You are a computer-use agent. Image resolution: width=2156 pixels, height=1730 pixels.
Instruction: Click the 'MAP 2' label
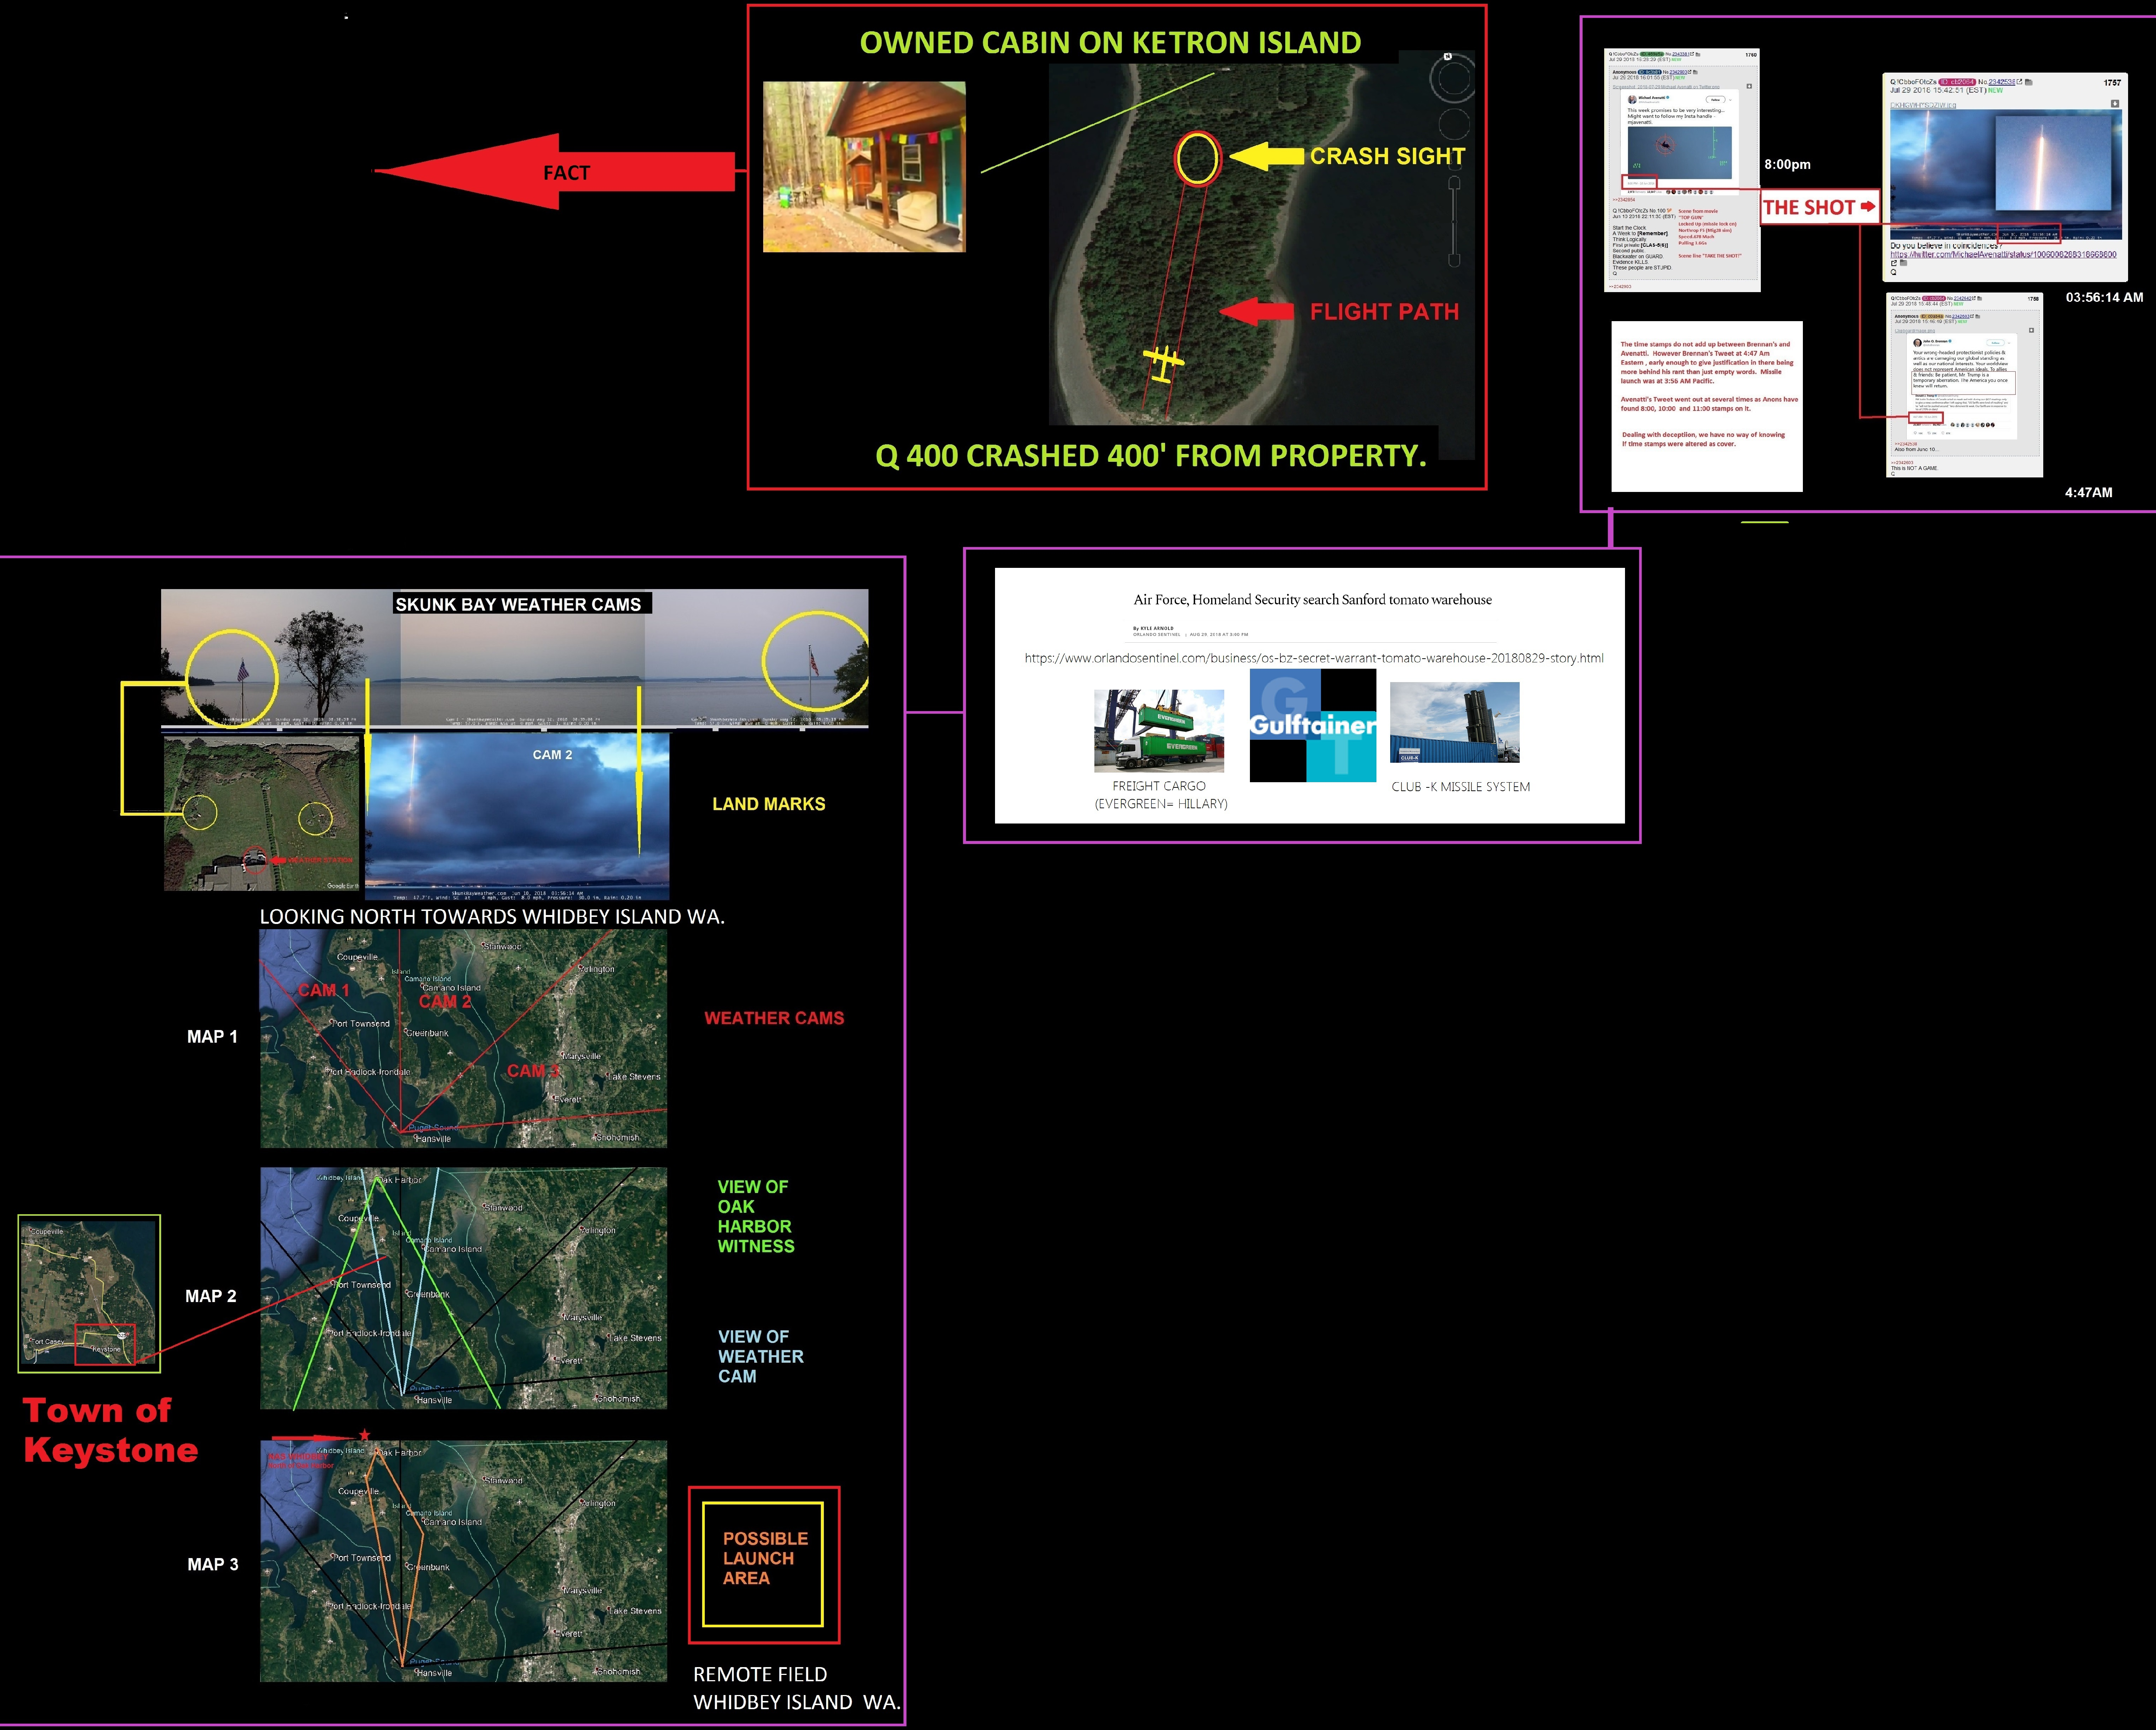[211, 1296]
